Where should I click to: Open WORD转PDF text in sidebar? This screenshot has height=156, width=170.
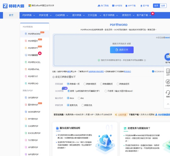click(34, 112)
